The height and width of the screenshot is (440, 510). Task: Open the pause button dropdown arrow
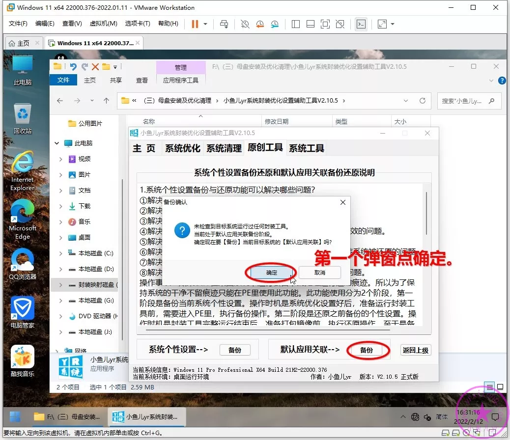coord(205,24)
